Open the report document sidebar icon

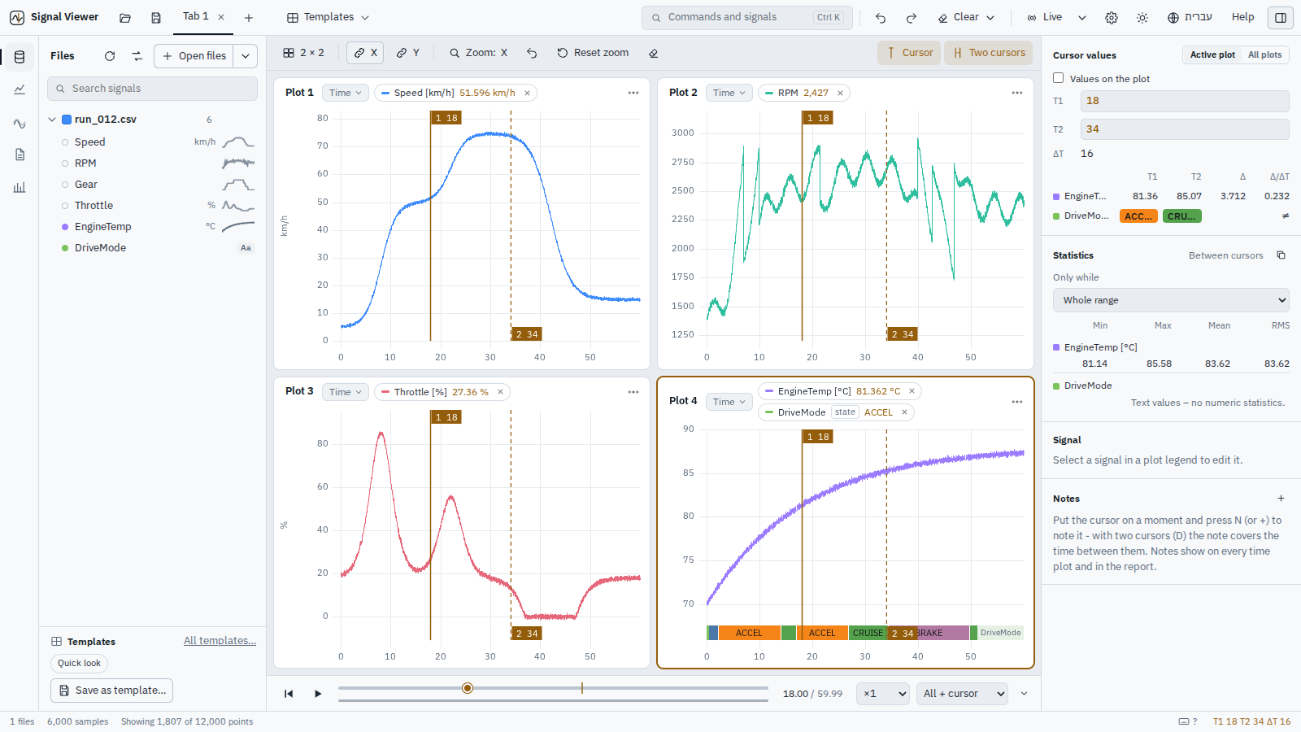[x=20, y=155]
